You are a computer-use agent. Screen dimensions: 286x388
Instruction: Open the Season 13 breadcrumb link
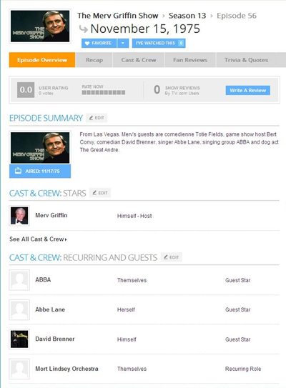coord(187,16)
